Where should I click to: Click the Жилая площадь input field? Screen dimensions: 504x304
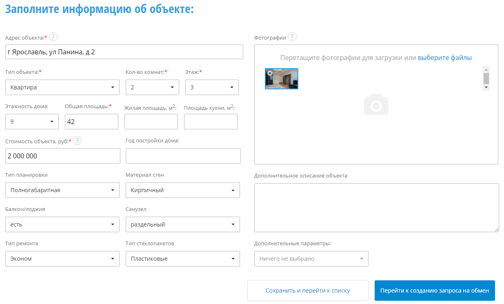click(x=151, y=122)
